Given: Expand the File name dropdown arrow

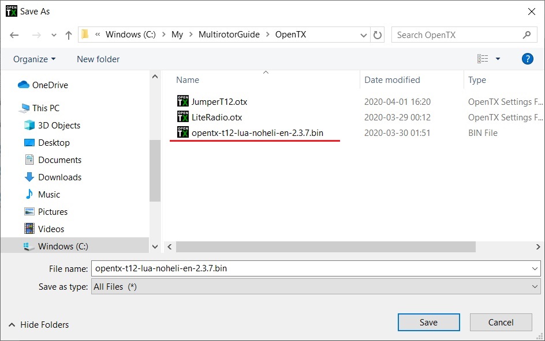Looking at the screenshot, I should coord(535,268).
